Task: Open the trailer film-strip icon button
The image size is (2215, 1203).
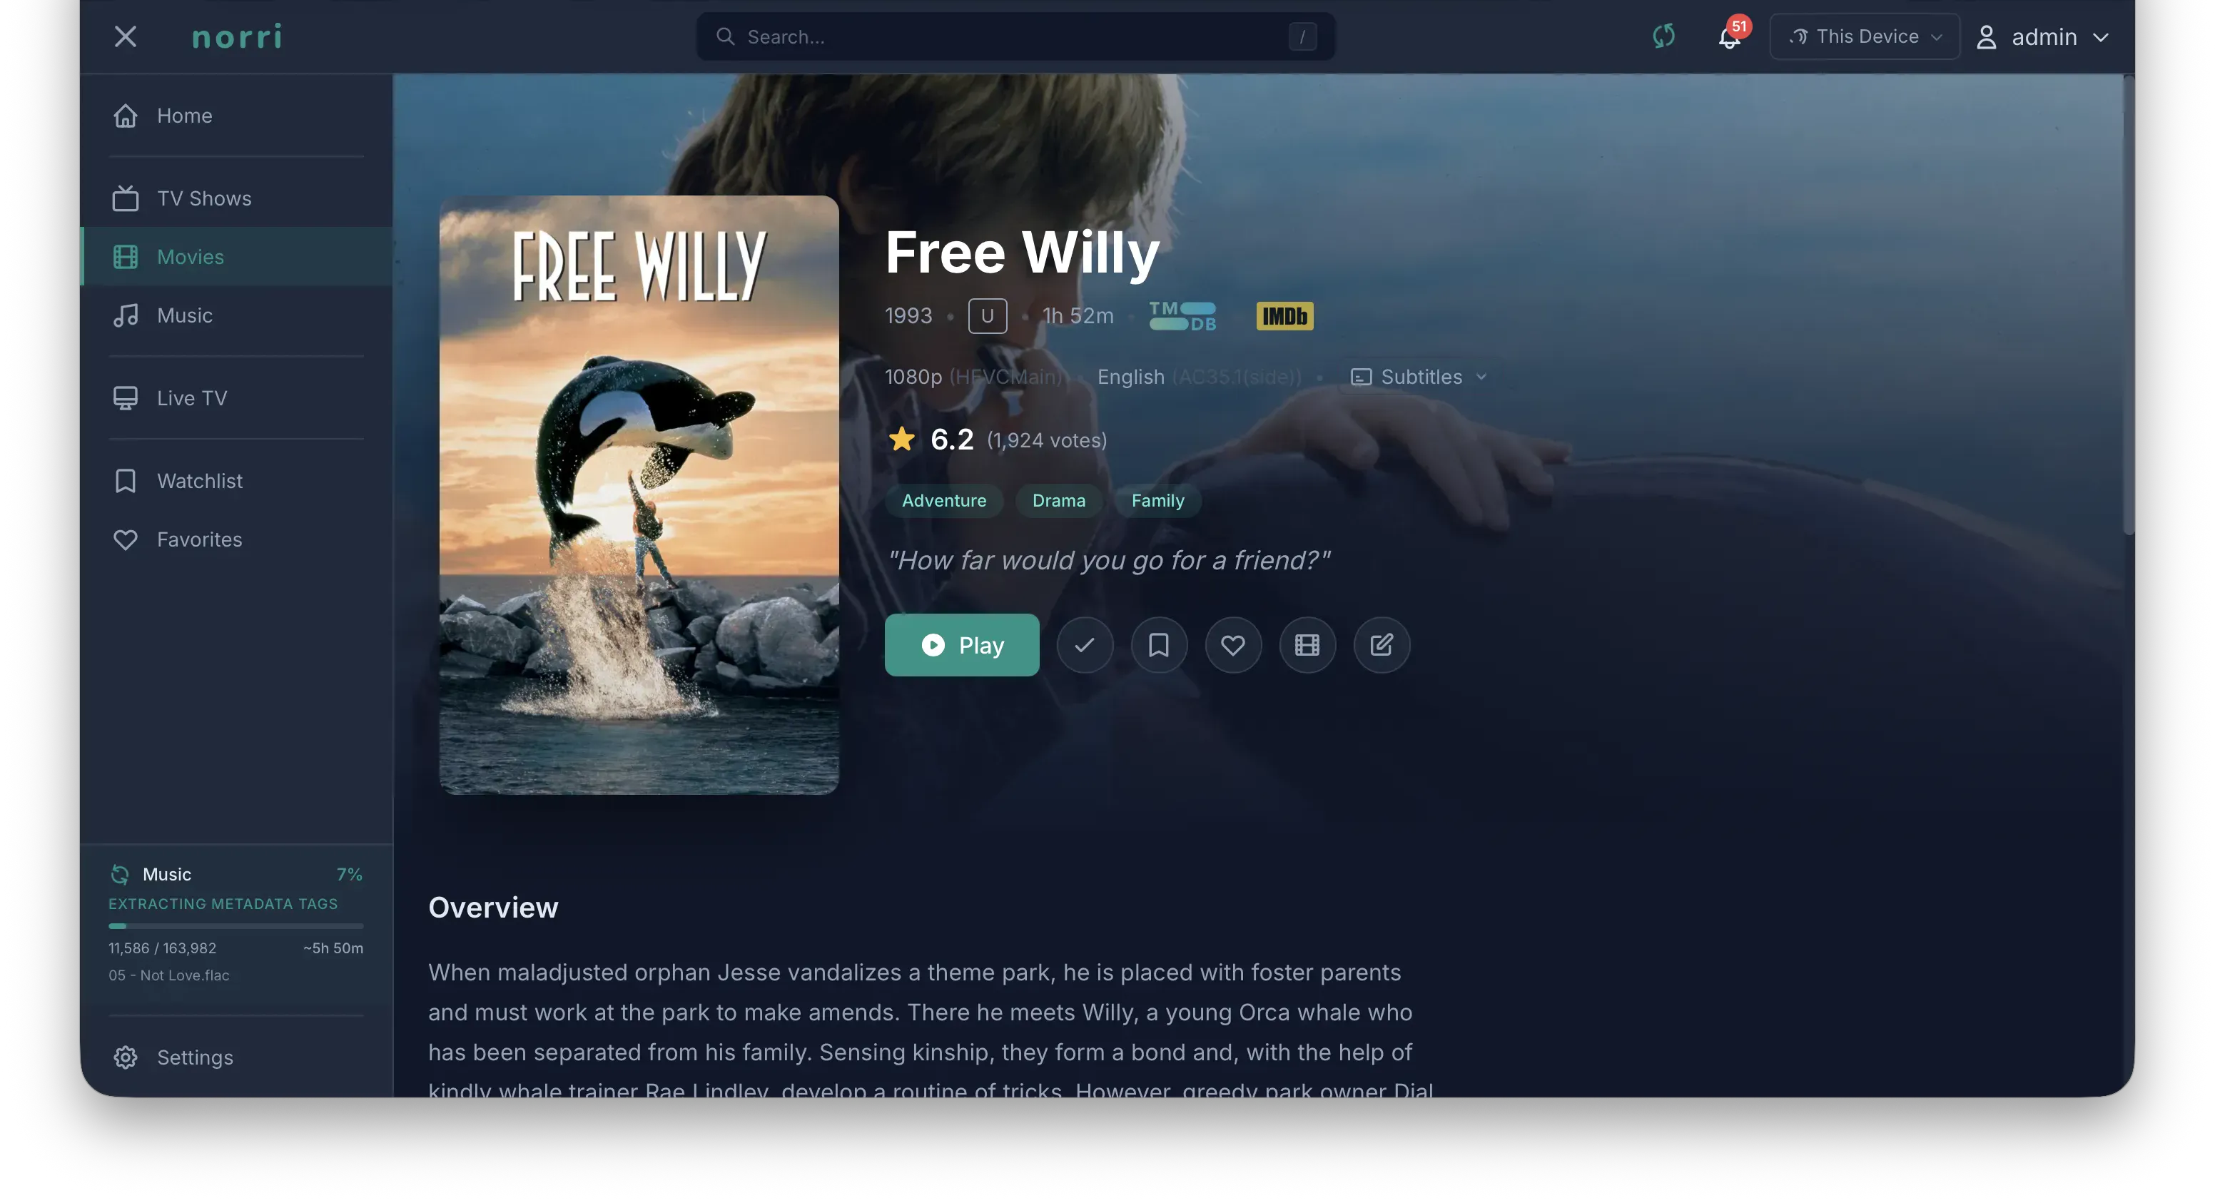Action: (x=1307, y=645)
